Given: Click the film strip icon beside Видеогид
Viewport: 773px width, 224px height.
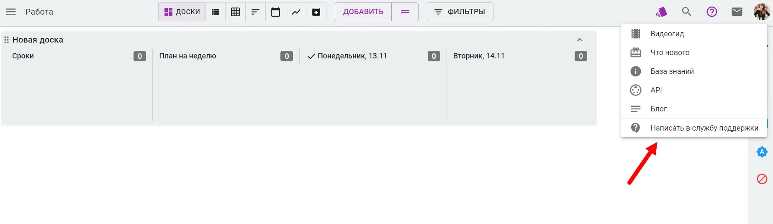Looking at the screenshot, I should 636,34.
